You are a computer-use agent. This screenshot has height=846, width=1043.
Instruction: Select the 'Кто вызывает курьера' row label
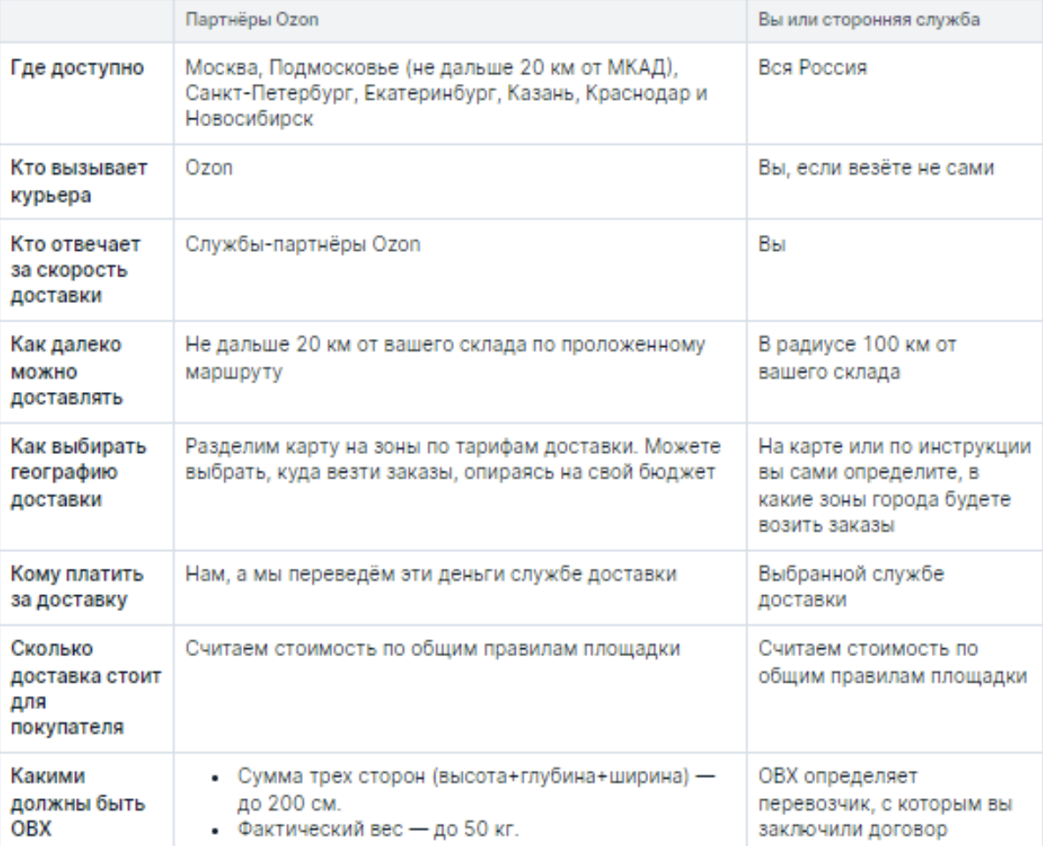pyautogui.click(x=79, y=182)
